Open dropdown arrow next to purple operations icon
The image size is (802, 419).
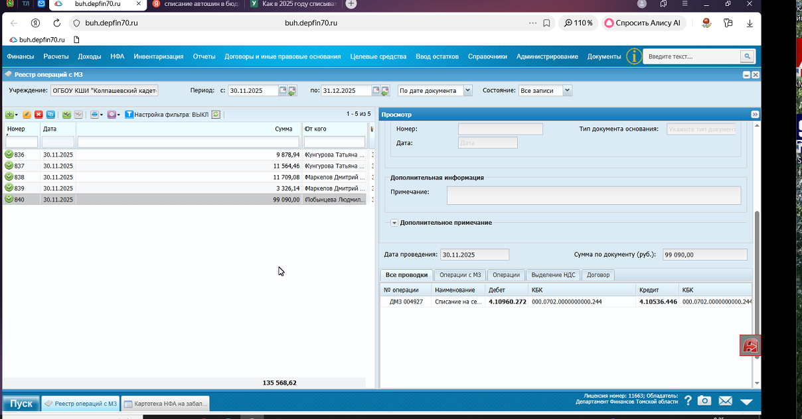tap(119, 115)
